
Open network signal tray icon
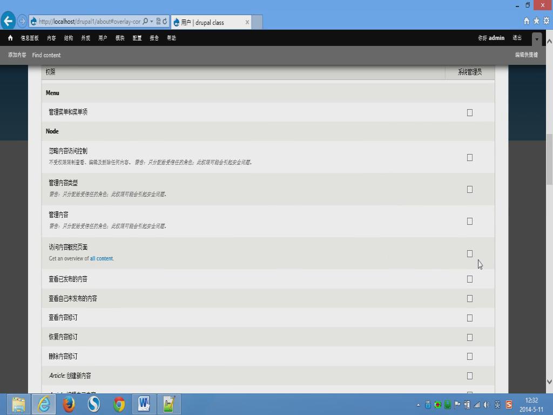pyautogui.click(x=477, y=405)
